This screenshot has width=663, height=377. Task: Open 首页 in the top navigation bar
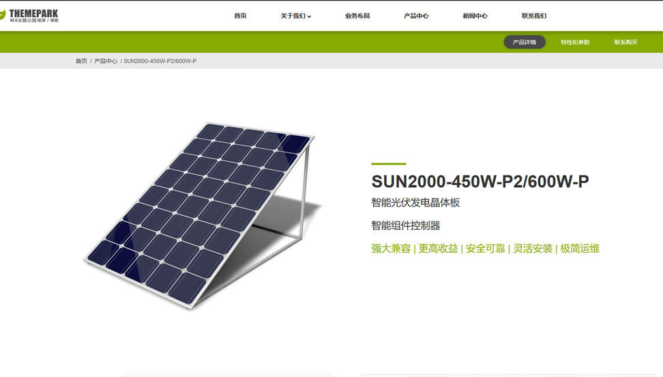pyautogui.click(x=240, y=16)
